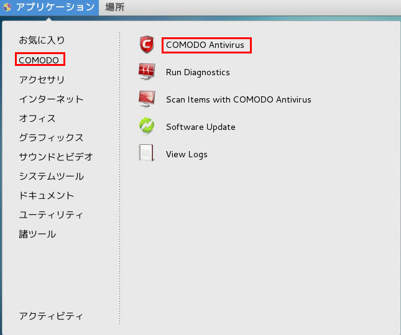Select the COMODO category
The width and height of the screenshot is (401, 335).
point(40,60)
